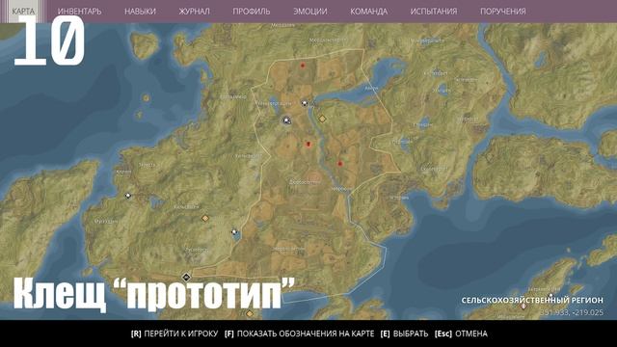Click [F] ПОКАЗАТЬ ОБОЗНАЧЕНИЯ НА КАРТЕ
This screenshot has height=347, width=617.
click(x=299, y=334)
